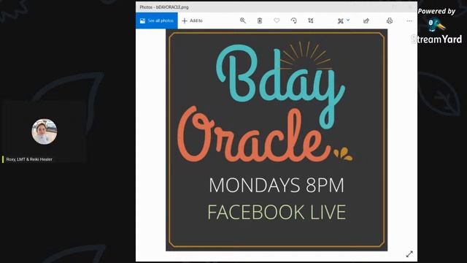Click the share icon
The image size is (467, 263).
coord(366,20)
